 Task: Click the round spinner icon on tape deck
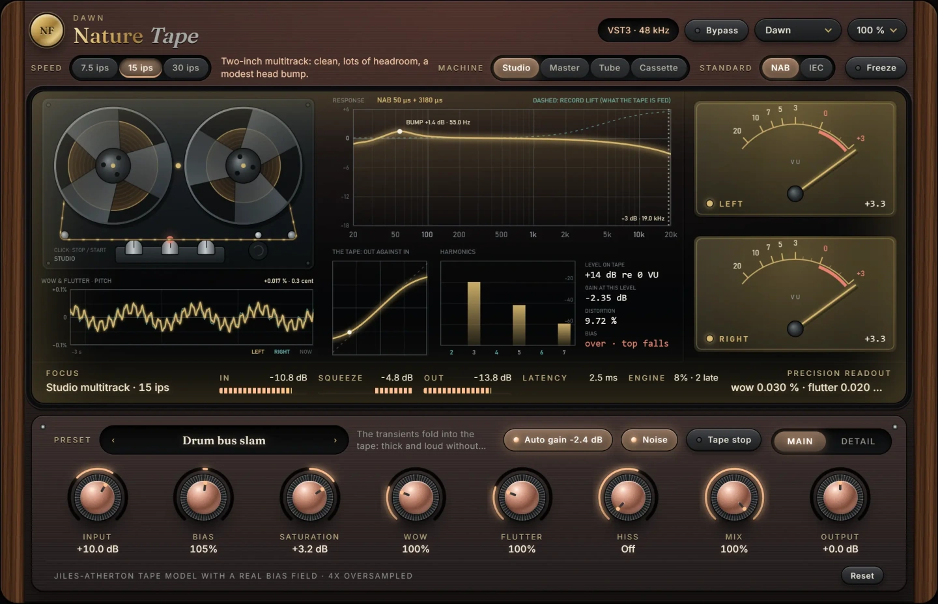coord(258,250)
